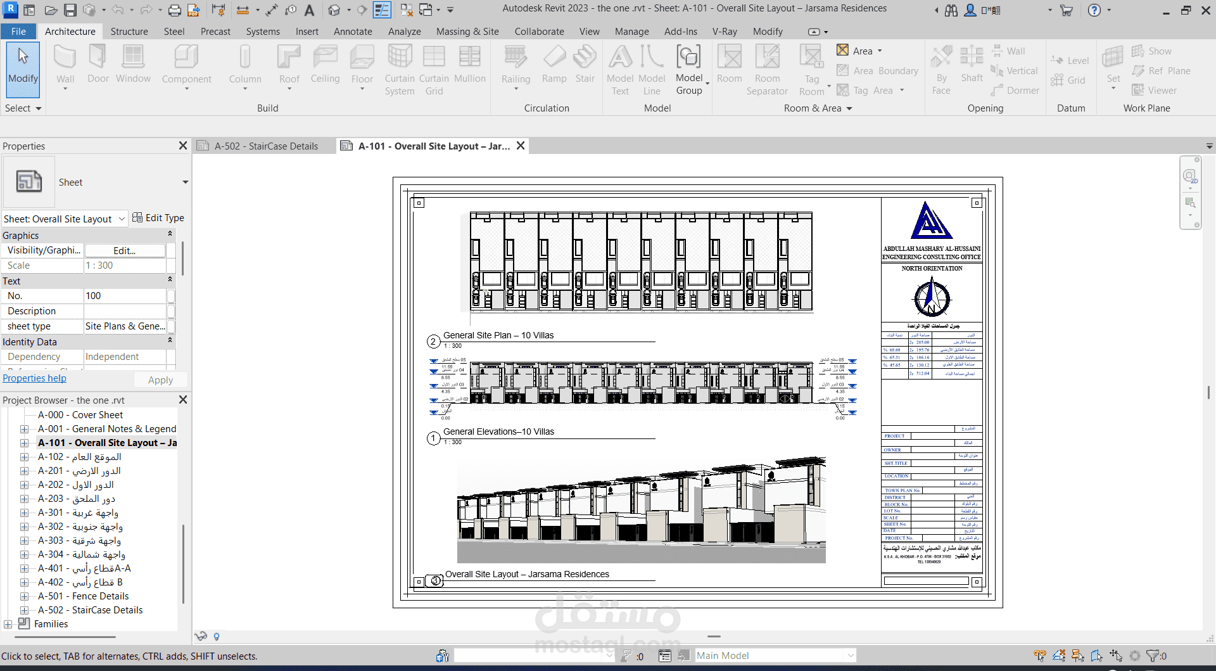Toggle the checkbox beside Description property
This screenshot has width=1216, height=671.
171,311
